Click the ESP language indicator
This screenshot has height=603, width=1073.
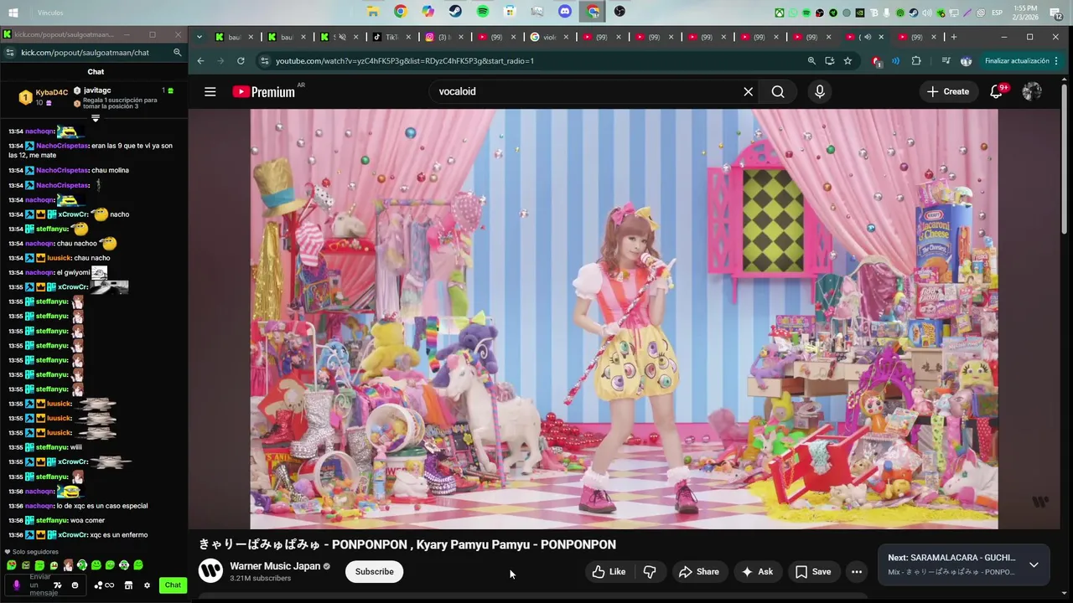click(x=998, y=13)
